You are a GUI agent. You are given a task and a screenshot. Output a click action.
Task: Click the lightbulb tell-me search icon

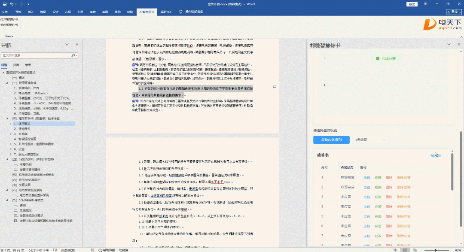(x=180, y=12)
